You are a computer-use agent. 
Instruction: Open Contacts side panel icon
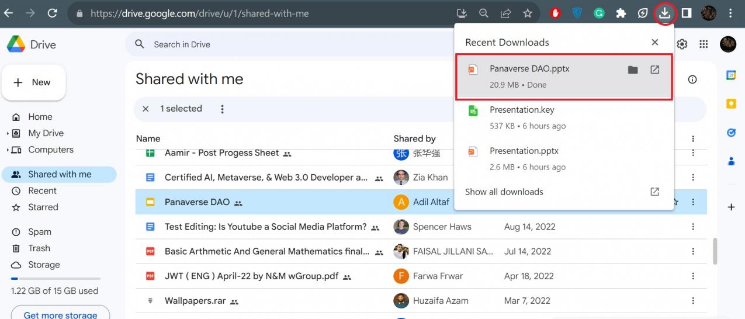coord(731,161)
